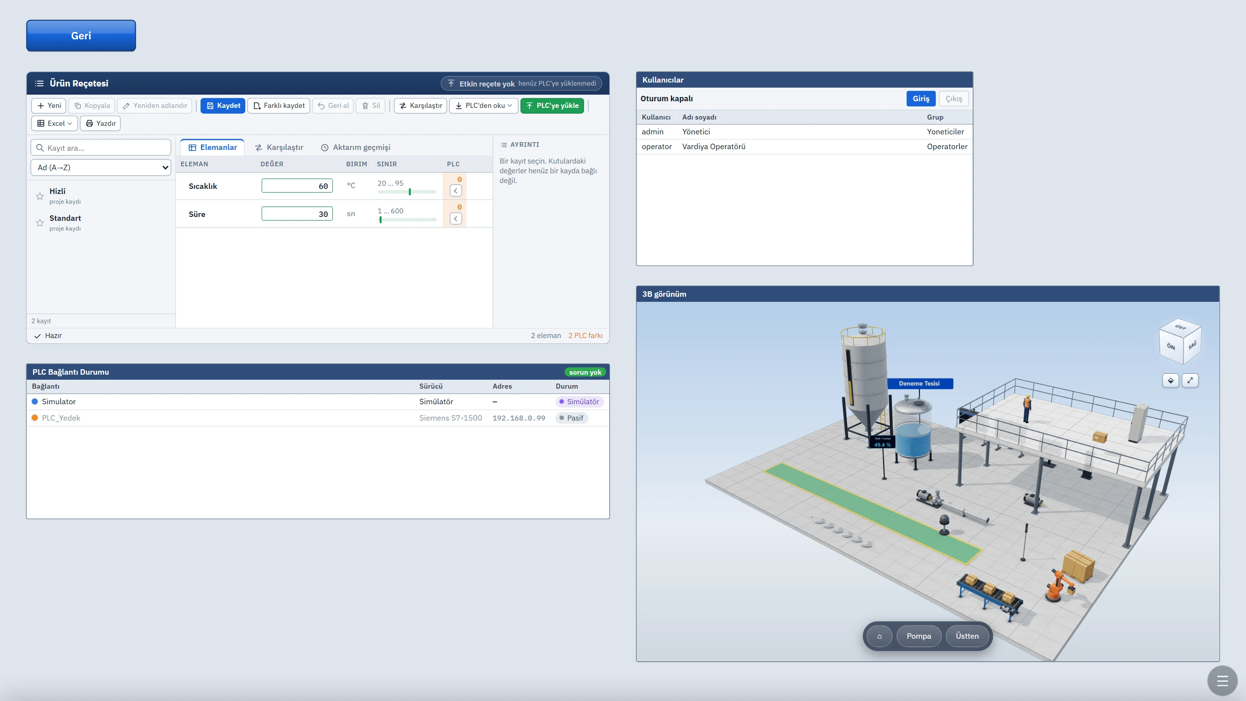Click the Sıcaklık limit range slider

[407, 192]
